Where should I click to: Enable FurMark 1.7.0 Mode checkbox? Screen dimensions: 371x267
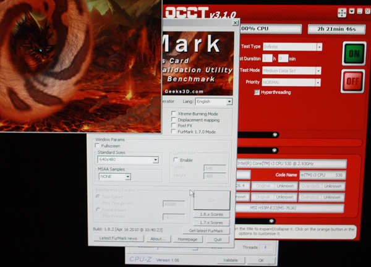click(x=174, y=132)
